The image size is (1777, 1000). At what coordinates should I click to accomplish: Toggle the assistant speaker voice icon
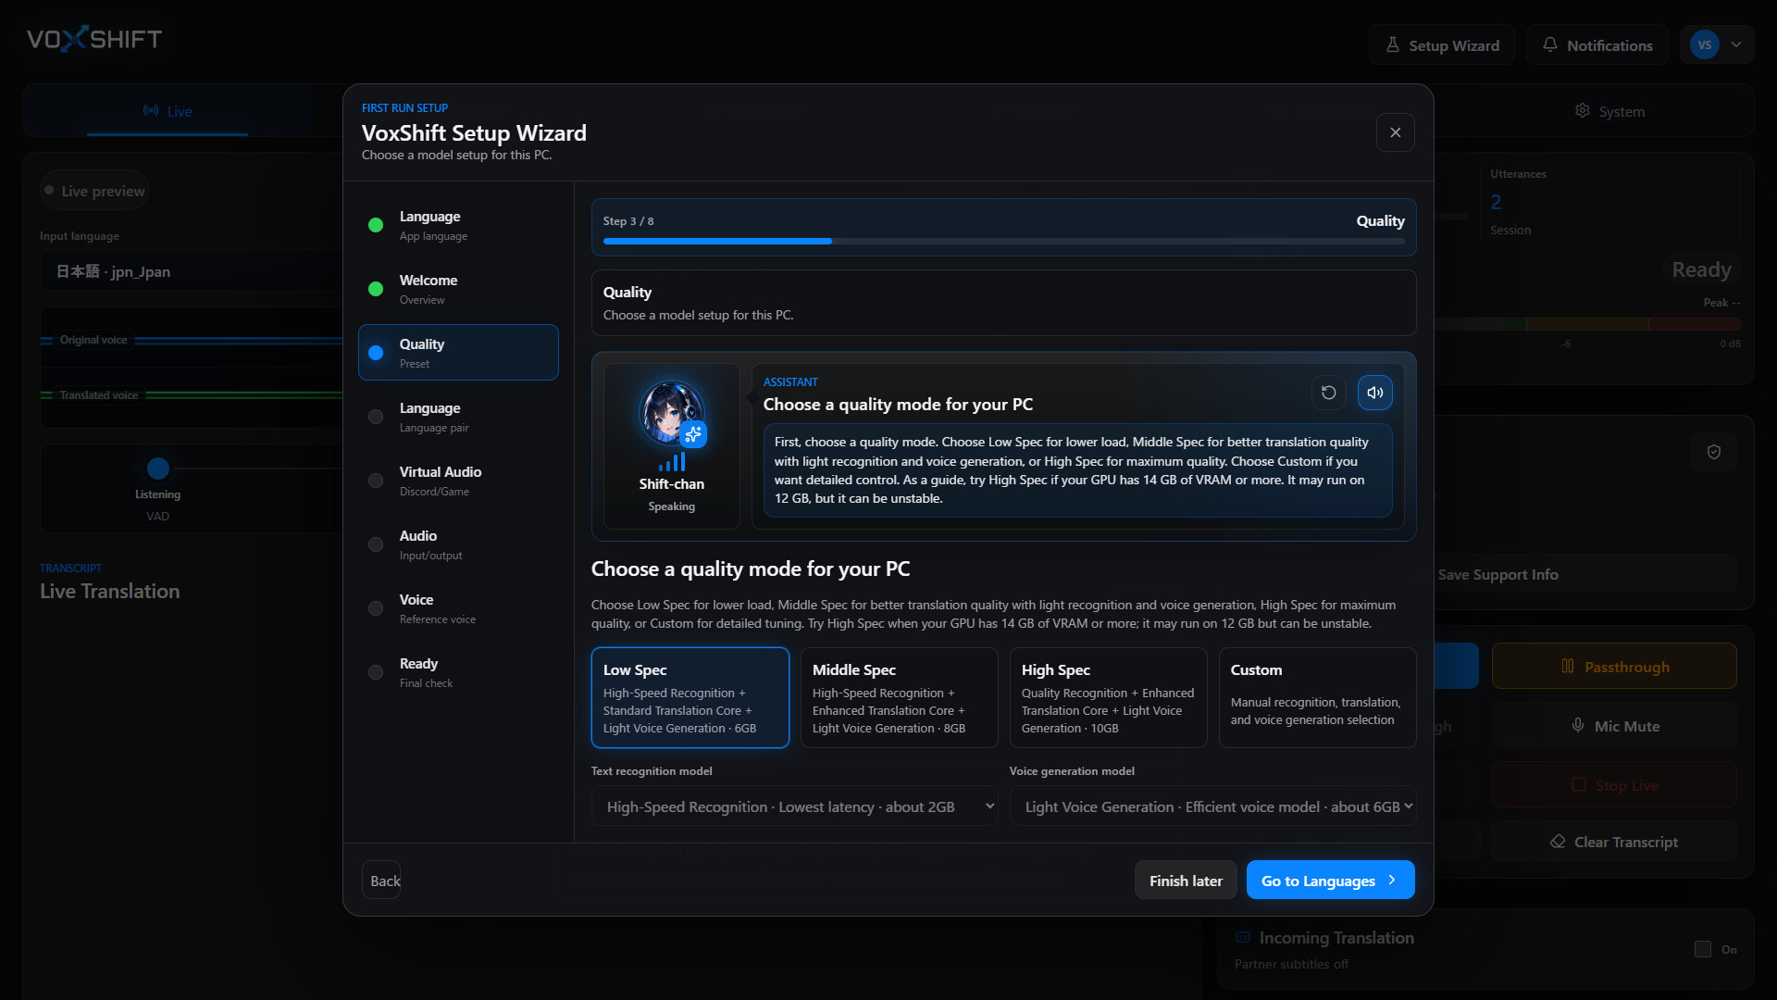tap(1375, 393)
